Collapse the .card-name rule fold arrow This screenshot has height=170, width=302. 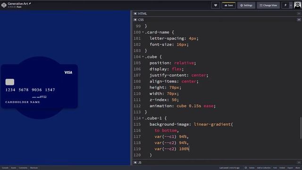(143, 32)
